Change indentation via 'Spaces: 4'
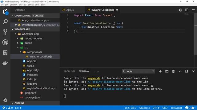Image resolution: width=197 pixels, height=110 pixels. pos(144,108)
